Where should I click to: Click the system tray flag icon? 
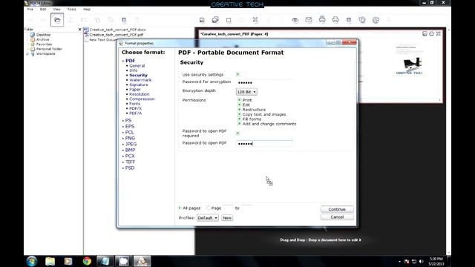click(407, 261)
